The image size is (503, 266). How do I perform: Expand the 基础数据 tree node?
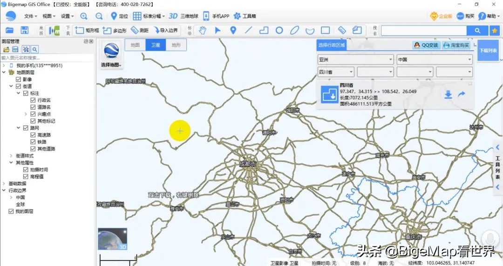(4, 184)
